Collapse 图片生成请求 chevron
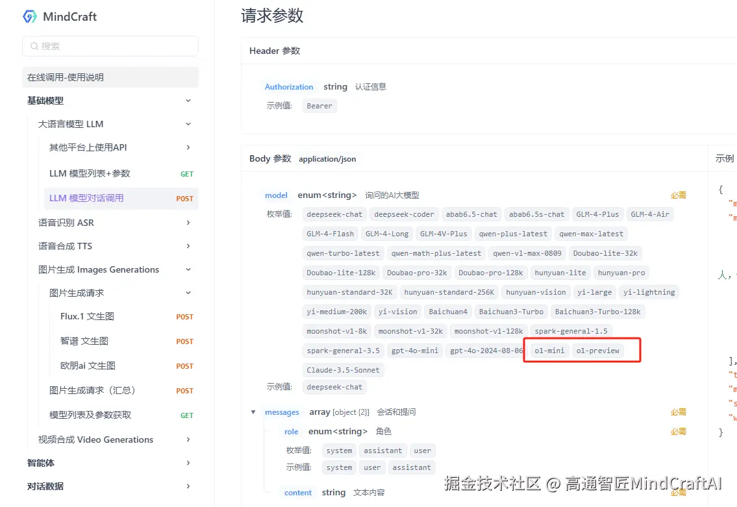This screenshot has width=737, height=507. tap(188, 293)
